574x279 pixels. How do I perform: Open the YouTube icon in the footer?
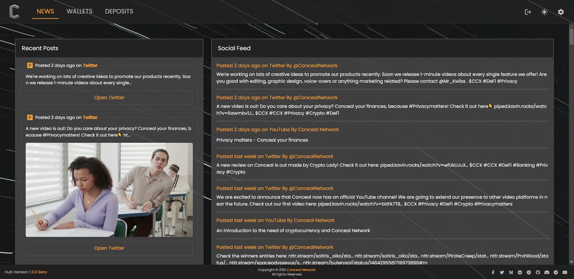click(x=565, y=272)
